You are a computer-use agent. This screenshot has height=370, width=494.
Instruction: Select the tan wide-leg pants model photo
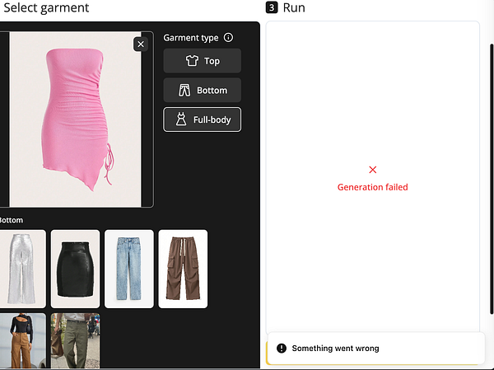22,340
